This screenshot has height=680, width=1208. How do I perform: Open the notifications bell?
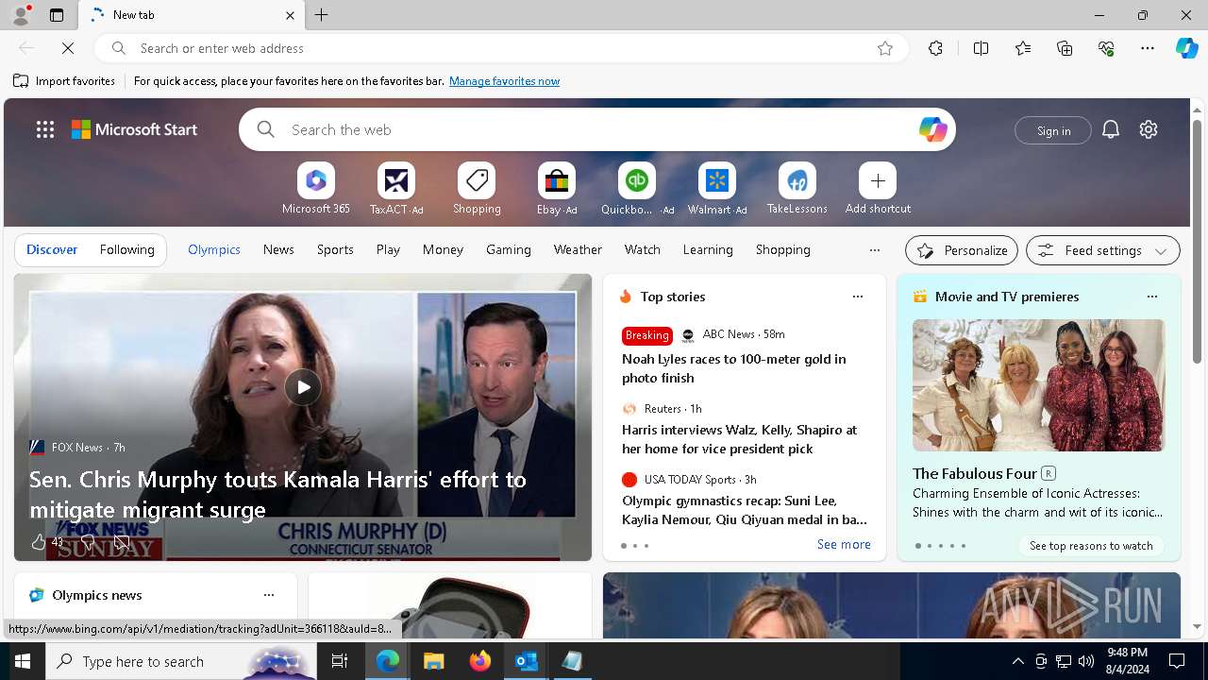point(1111,129)
